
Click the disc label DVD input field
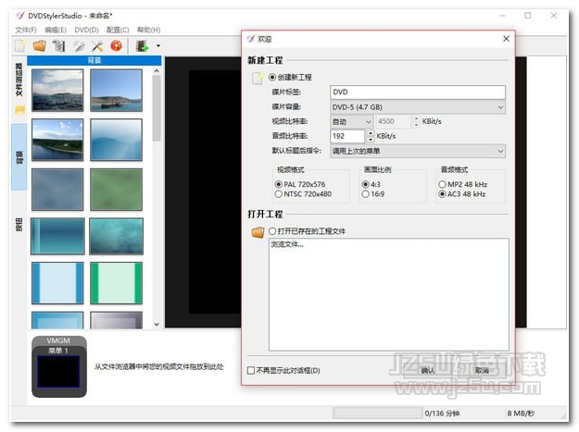click(418, 93)
